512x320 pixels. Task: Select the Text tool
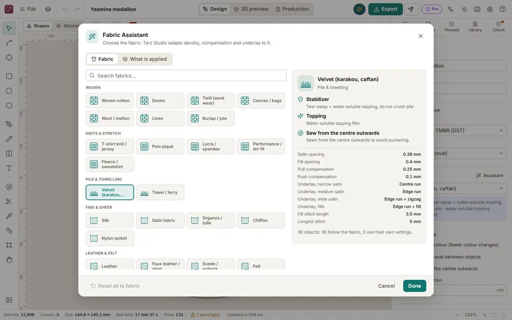click(x=9, y=168)
